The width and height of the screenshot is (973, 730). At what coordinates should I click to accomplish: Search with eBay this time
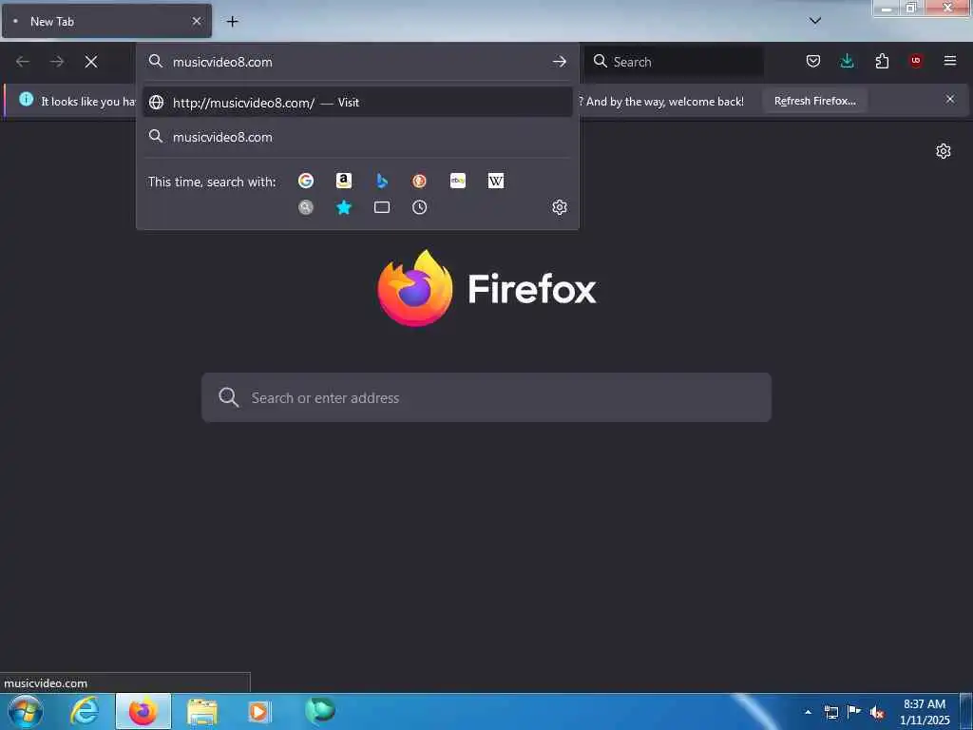click(458, 181)
